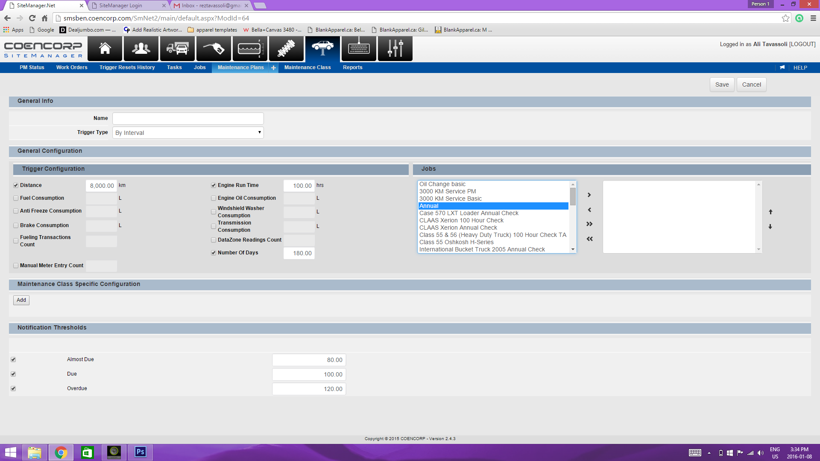The width and height of the screenshot is (820, 461).
Task: Open the Maintenance Plans tab
Action: (x=241, y=67)
